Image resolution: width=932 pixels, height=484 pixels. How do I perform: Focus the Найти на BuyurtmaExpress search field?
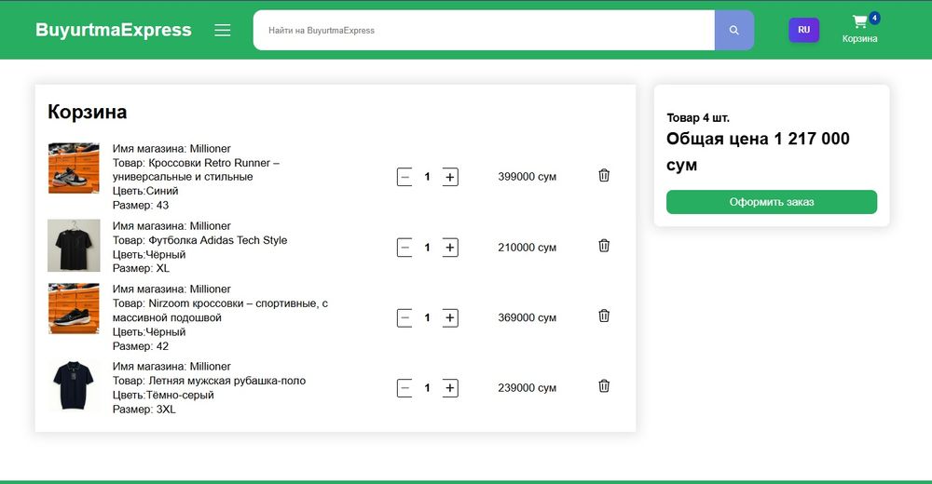pyautogui.click(x=484, y=31)
